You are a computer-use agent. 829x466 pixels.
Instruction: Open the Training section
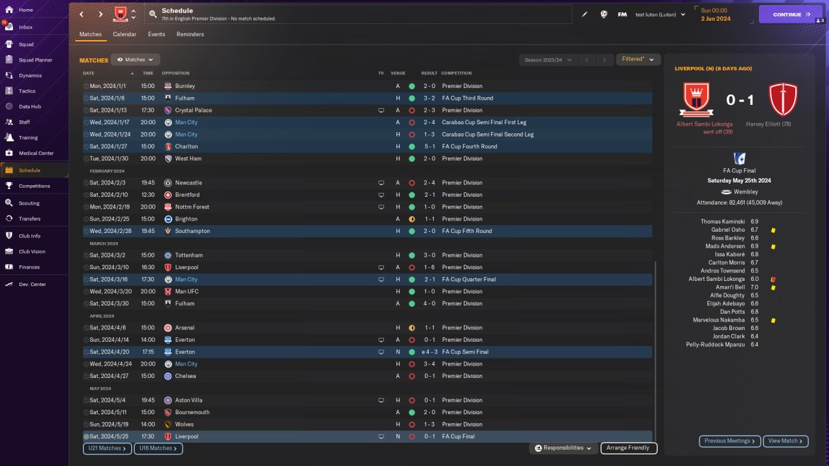point(28,137)
